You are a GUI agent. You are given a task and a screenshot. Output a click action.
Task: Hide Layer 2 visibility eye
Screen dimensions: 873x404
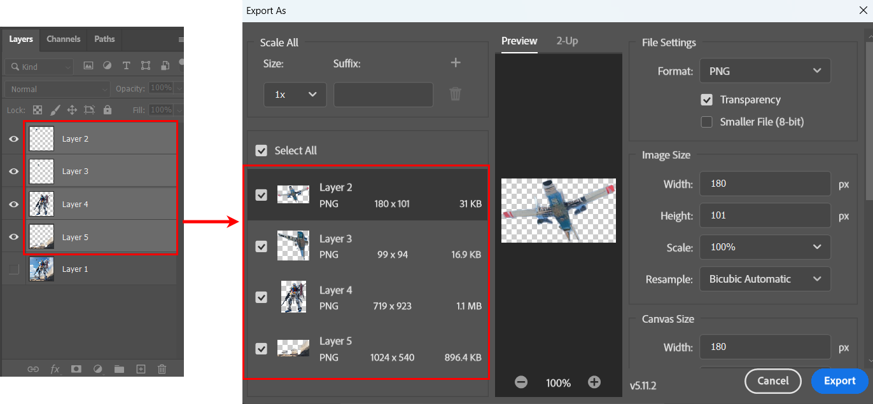click(x=13, y=138)
